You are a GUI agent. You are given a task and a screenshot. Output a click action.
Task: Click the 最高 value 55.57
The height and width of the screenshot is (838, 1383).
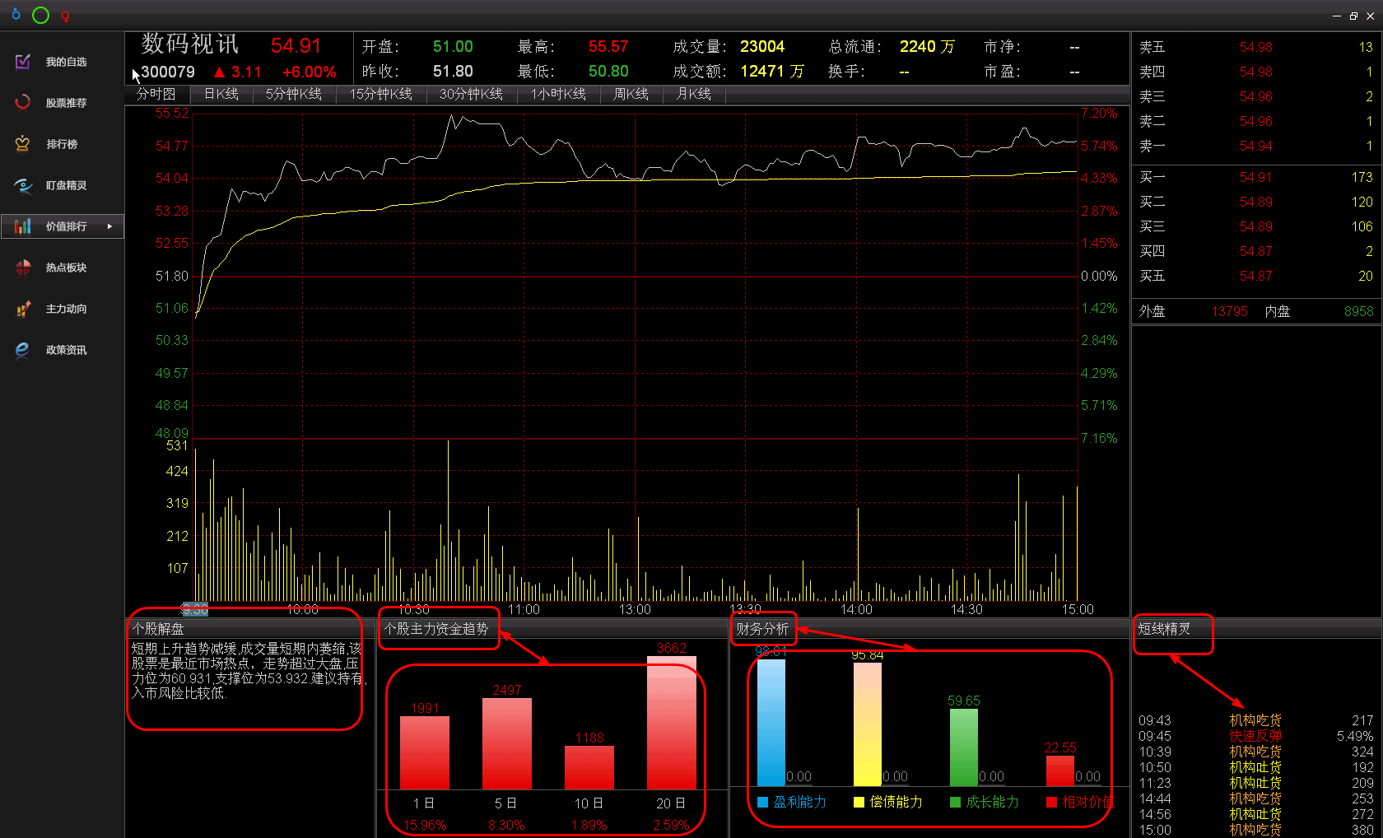(x=608, y=47)
